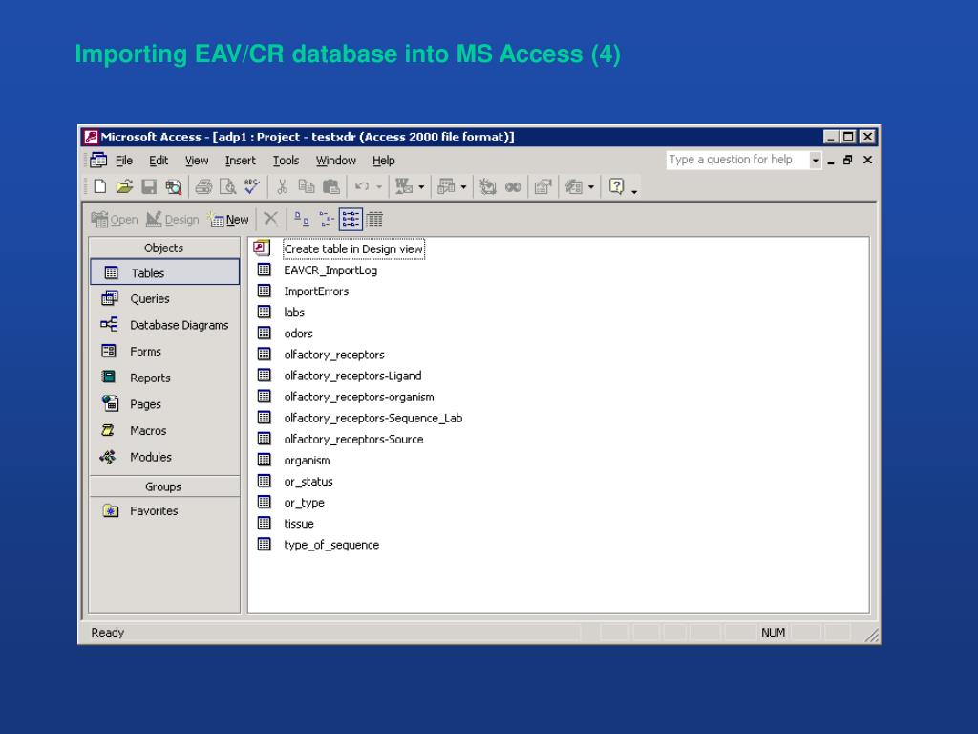Select Tables in Objects pane
The width and height of the screenshot is (978, 734).
coord(164,272)
